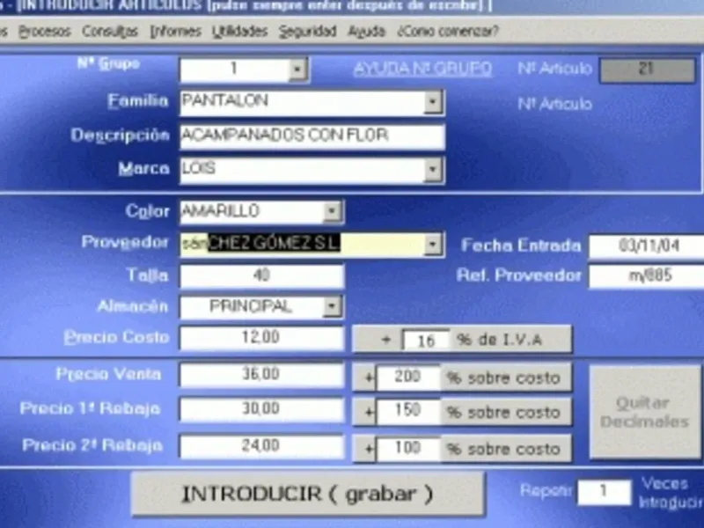Image resolution: width=704 pixels, height=528 pixels.
Task: Expand the Almacén dropdown arrow
Action: pyautogui.click(x=333, y=306)
